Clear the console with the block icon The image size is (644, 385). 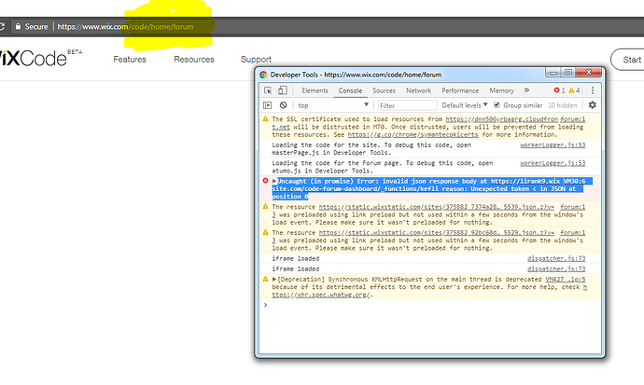click(x=284, y=105)
